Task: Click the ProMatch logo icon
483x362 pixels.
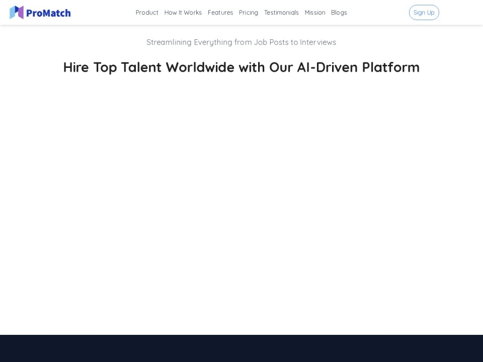Action: (x=17, y=13)
